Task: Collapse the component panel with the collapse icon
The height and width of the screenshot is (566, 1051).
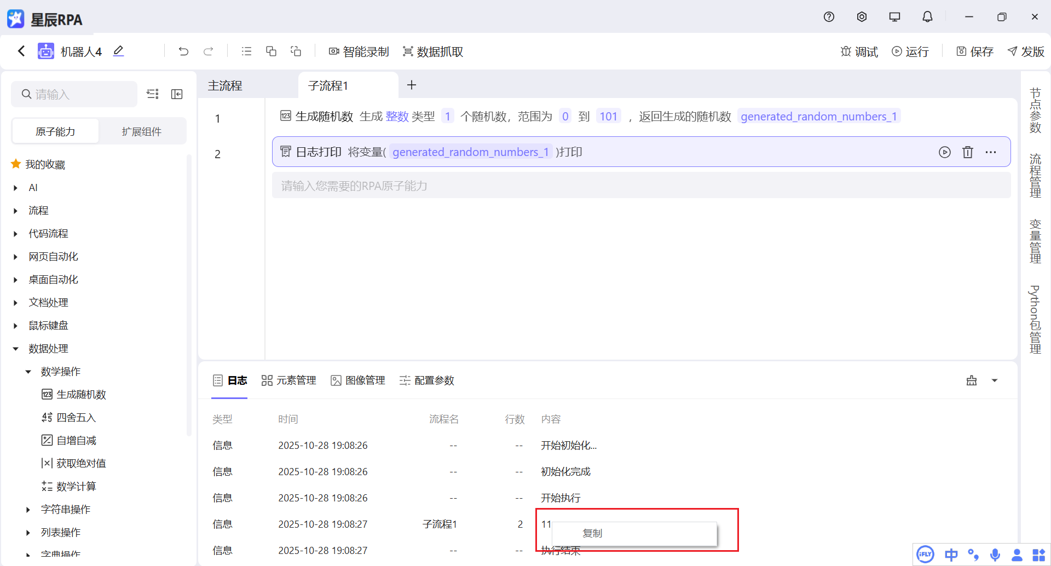Action: tap(177, 94)
